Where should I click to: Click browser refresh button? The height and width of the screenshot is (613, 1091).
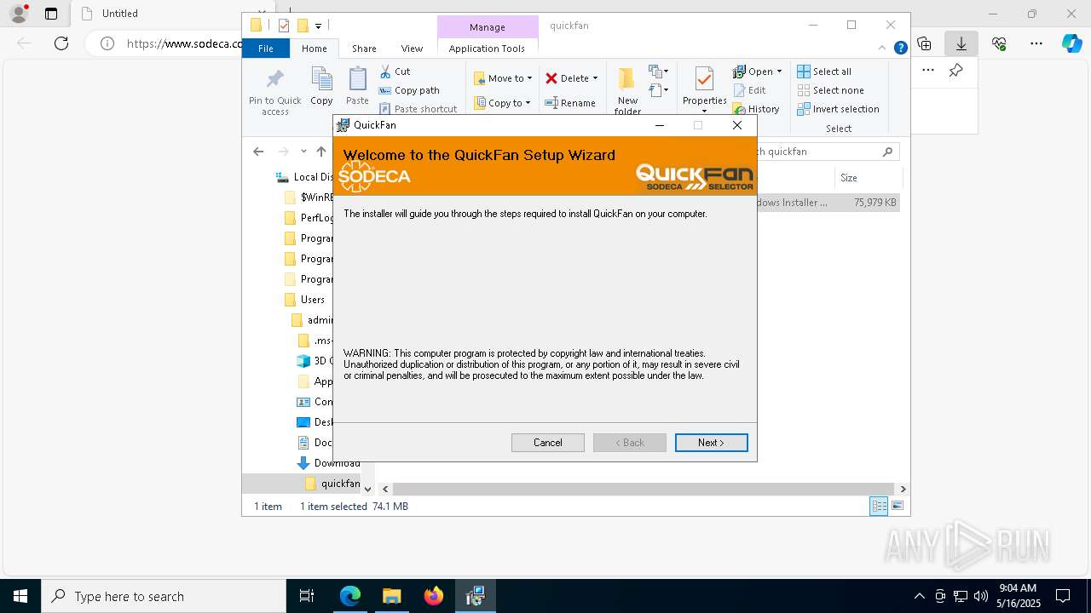pyautogui.click(x=61, y=43)
